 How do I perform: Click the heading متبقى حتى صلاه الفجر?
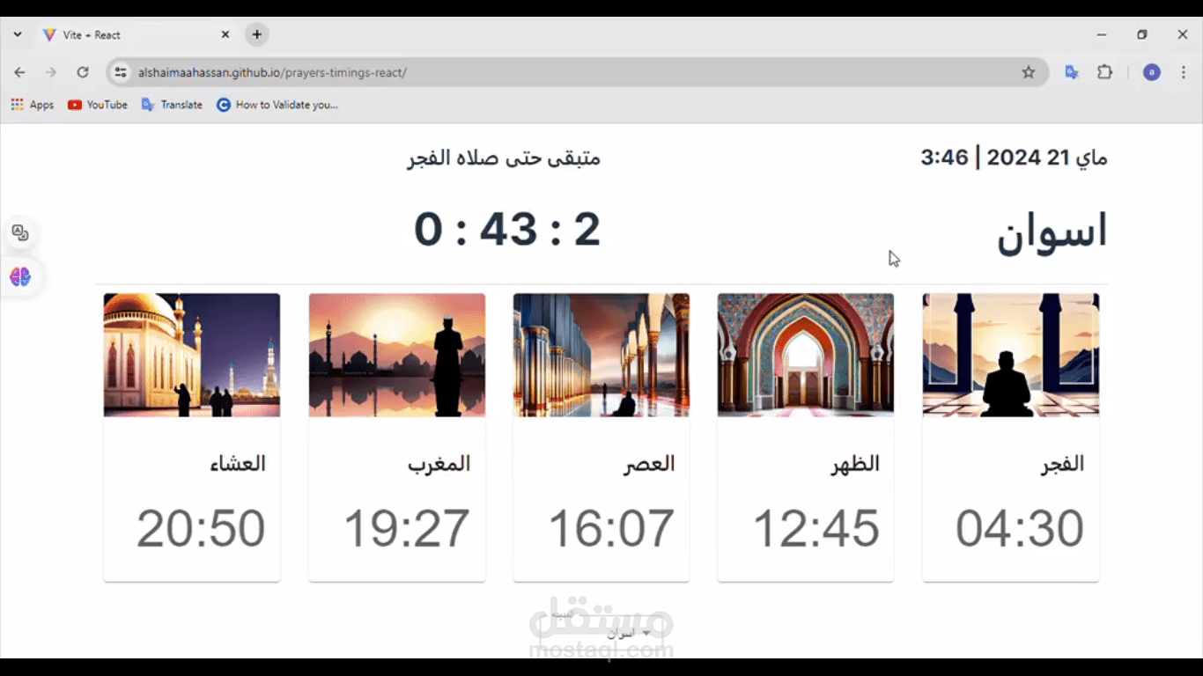coord(504,158)
